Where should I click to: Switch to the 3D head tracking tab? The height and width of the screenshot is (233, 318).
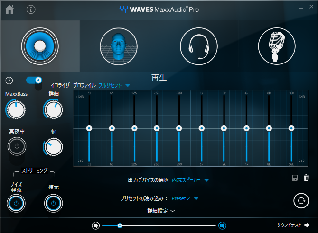(x=119, y=46)
